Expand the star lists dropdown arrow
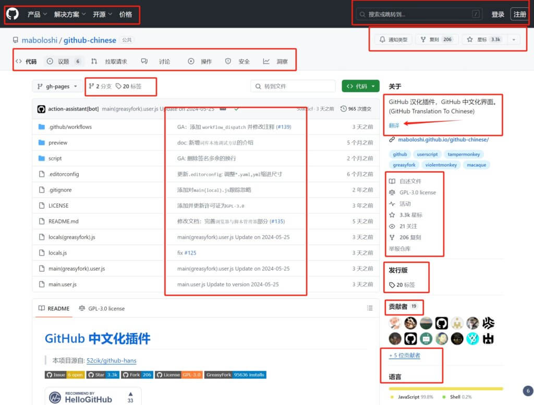534x405 pixels. (514, 40)
